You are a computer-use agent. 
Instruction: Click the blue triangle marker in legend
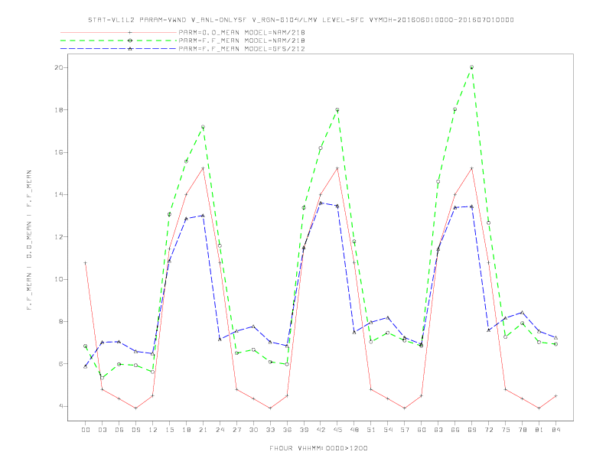pos(130,49)
